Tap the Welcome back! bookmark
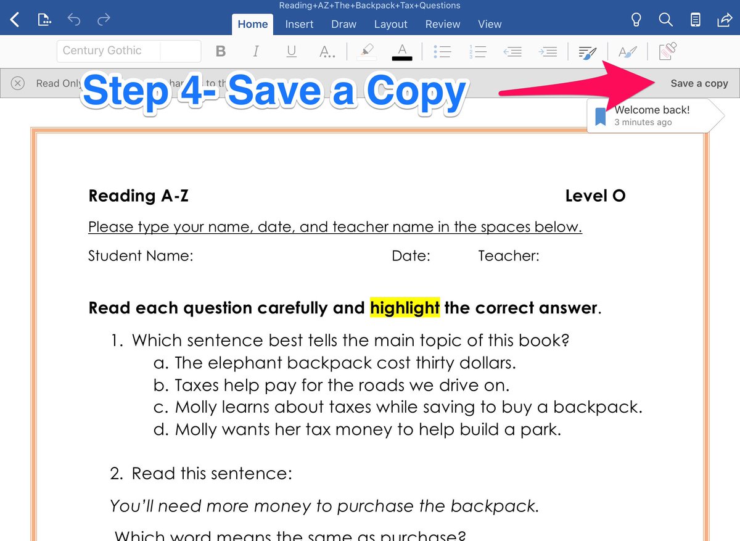This screenshot has width=740, height=541. pyautogui.click(x=655, y=115)
